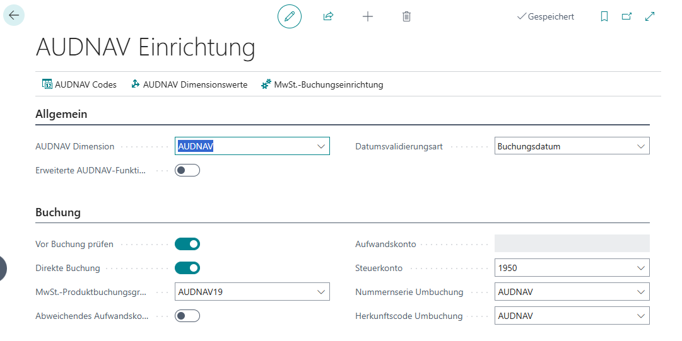Disable Direkte Buchung switch
Viewport: 682px width, 341px height.
187,268
